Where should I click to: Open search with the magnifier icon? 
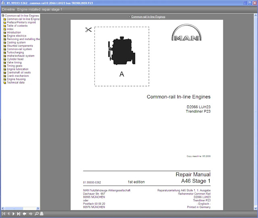tap(37, 214)
